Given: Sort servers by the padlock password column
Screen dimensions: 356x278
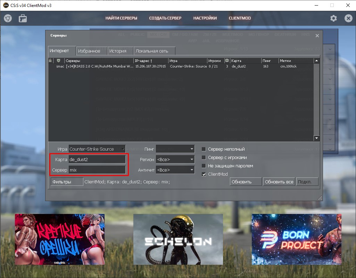Looking at the screenshot, I should [50, 61].
